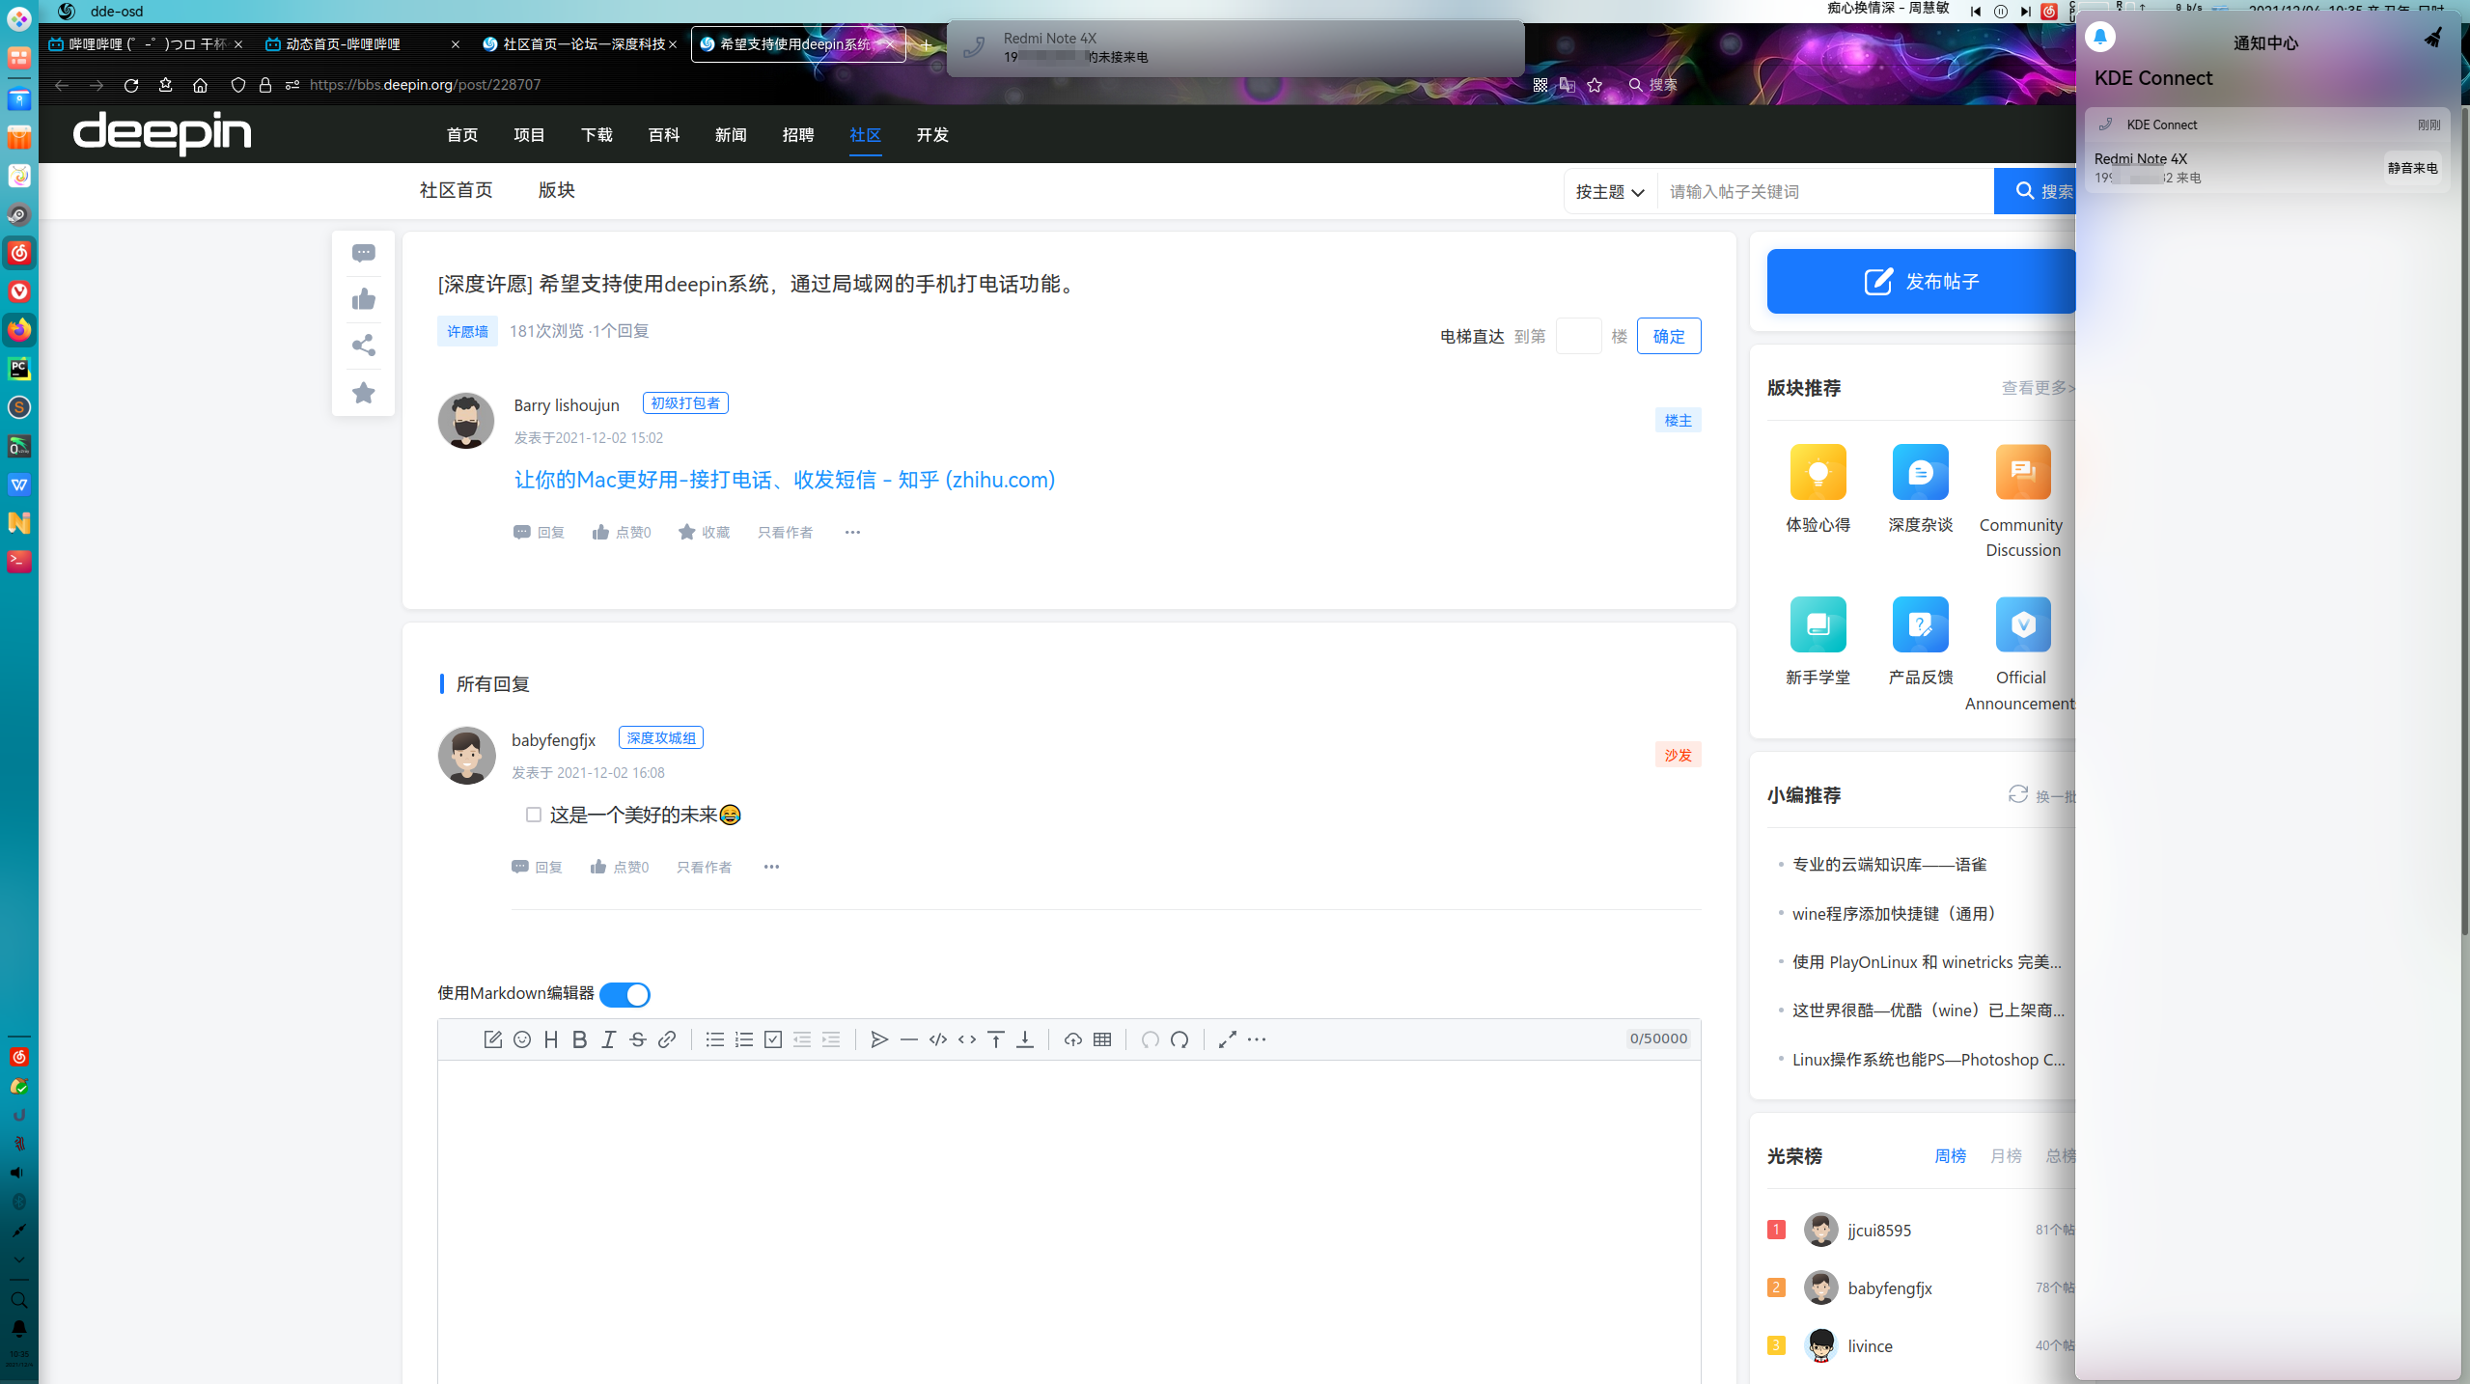
Task: Expand the Markdown editor to fullscreen
Action: tap(1227, 1039)
